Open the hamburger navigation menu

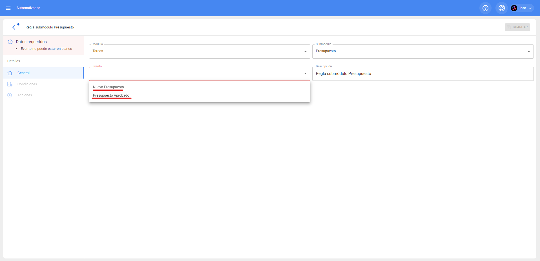8,8
